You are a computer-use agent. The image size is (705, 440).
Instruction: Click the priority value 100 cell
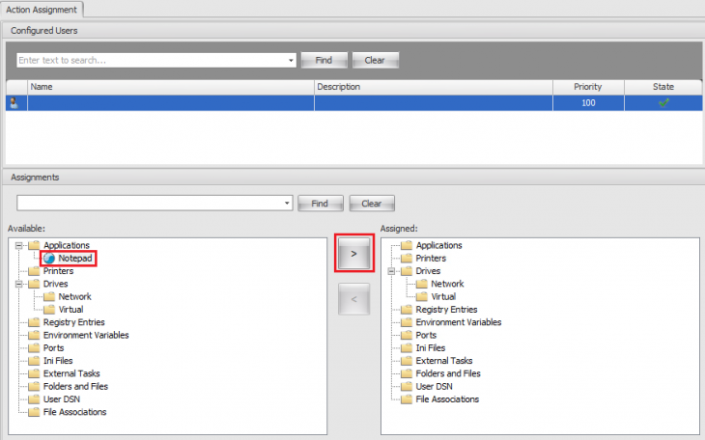click(588, 103)
